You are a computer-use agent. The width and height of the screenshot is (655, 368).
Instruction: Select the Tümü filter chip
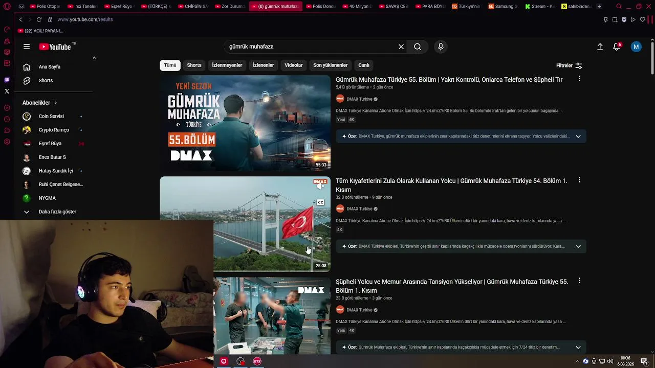(x=170, y=65)
